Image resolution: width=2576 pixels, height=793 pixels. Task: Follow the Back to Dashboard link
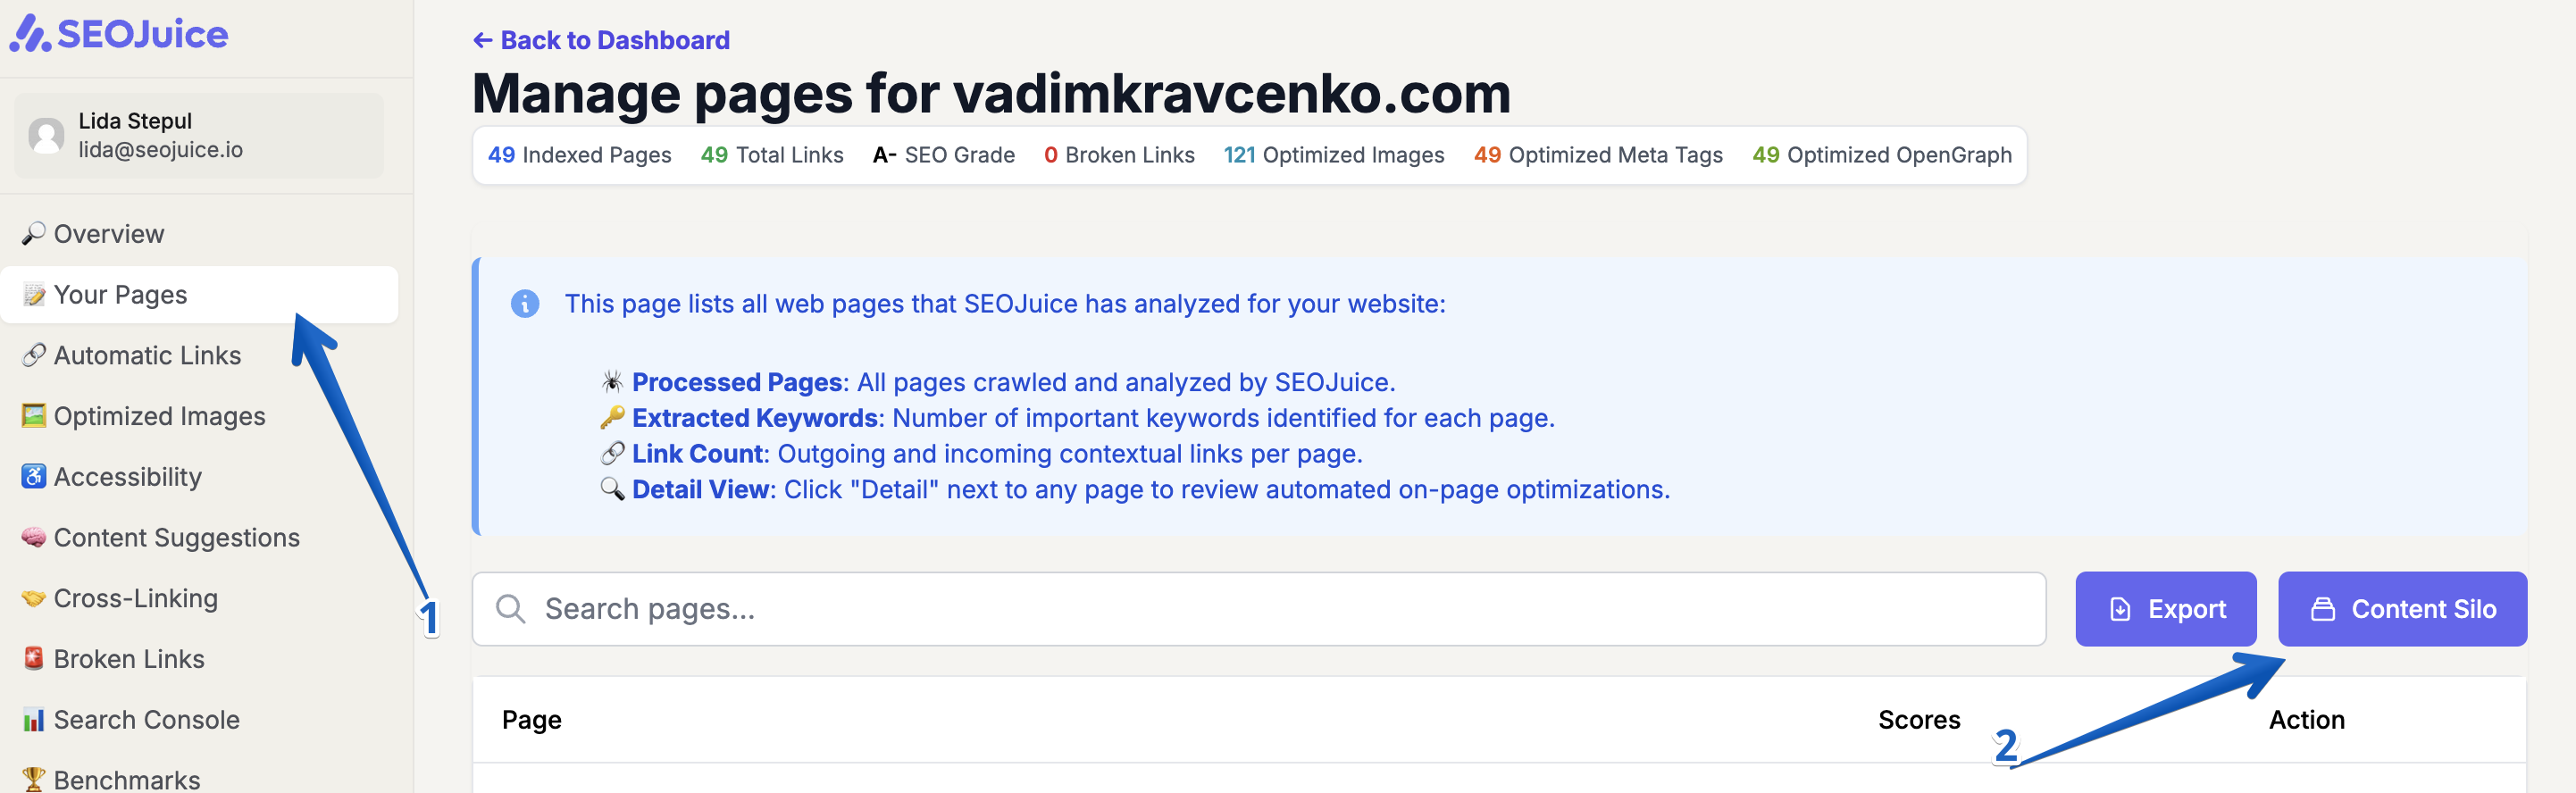pyautogui.click(x=600, y=39)
